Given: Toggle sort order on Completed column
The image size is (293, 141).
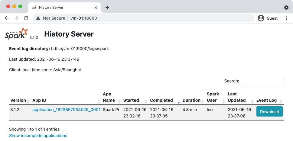Looking at the screenshot, I should 161,100.
